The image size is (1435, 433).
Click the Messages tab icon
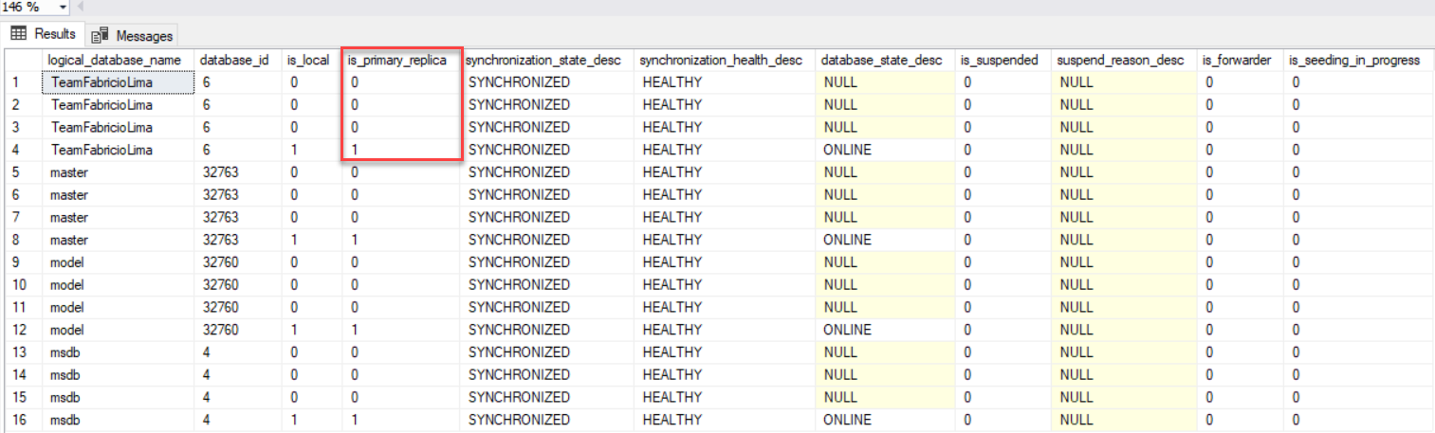[101, 36]
